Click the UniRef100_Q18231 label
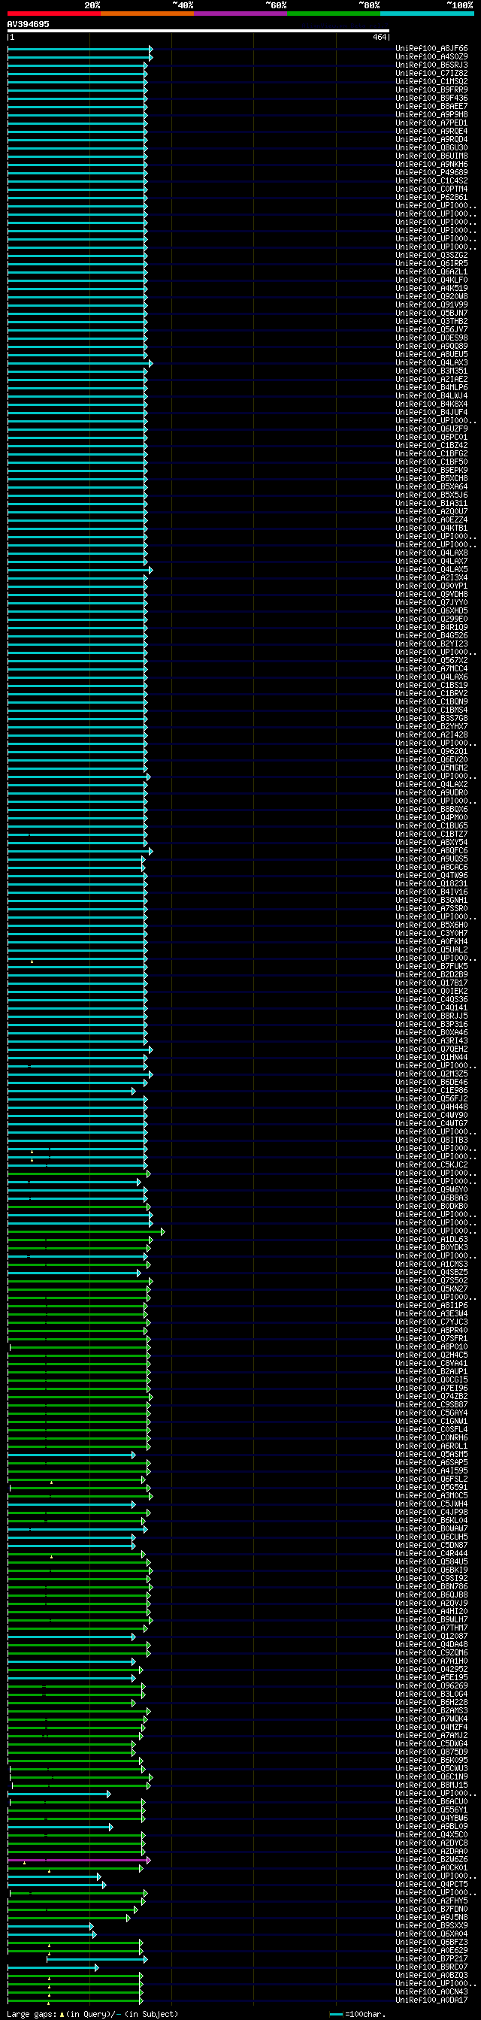 [x=431, y=883]
